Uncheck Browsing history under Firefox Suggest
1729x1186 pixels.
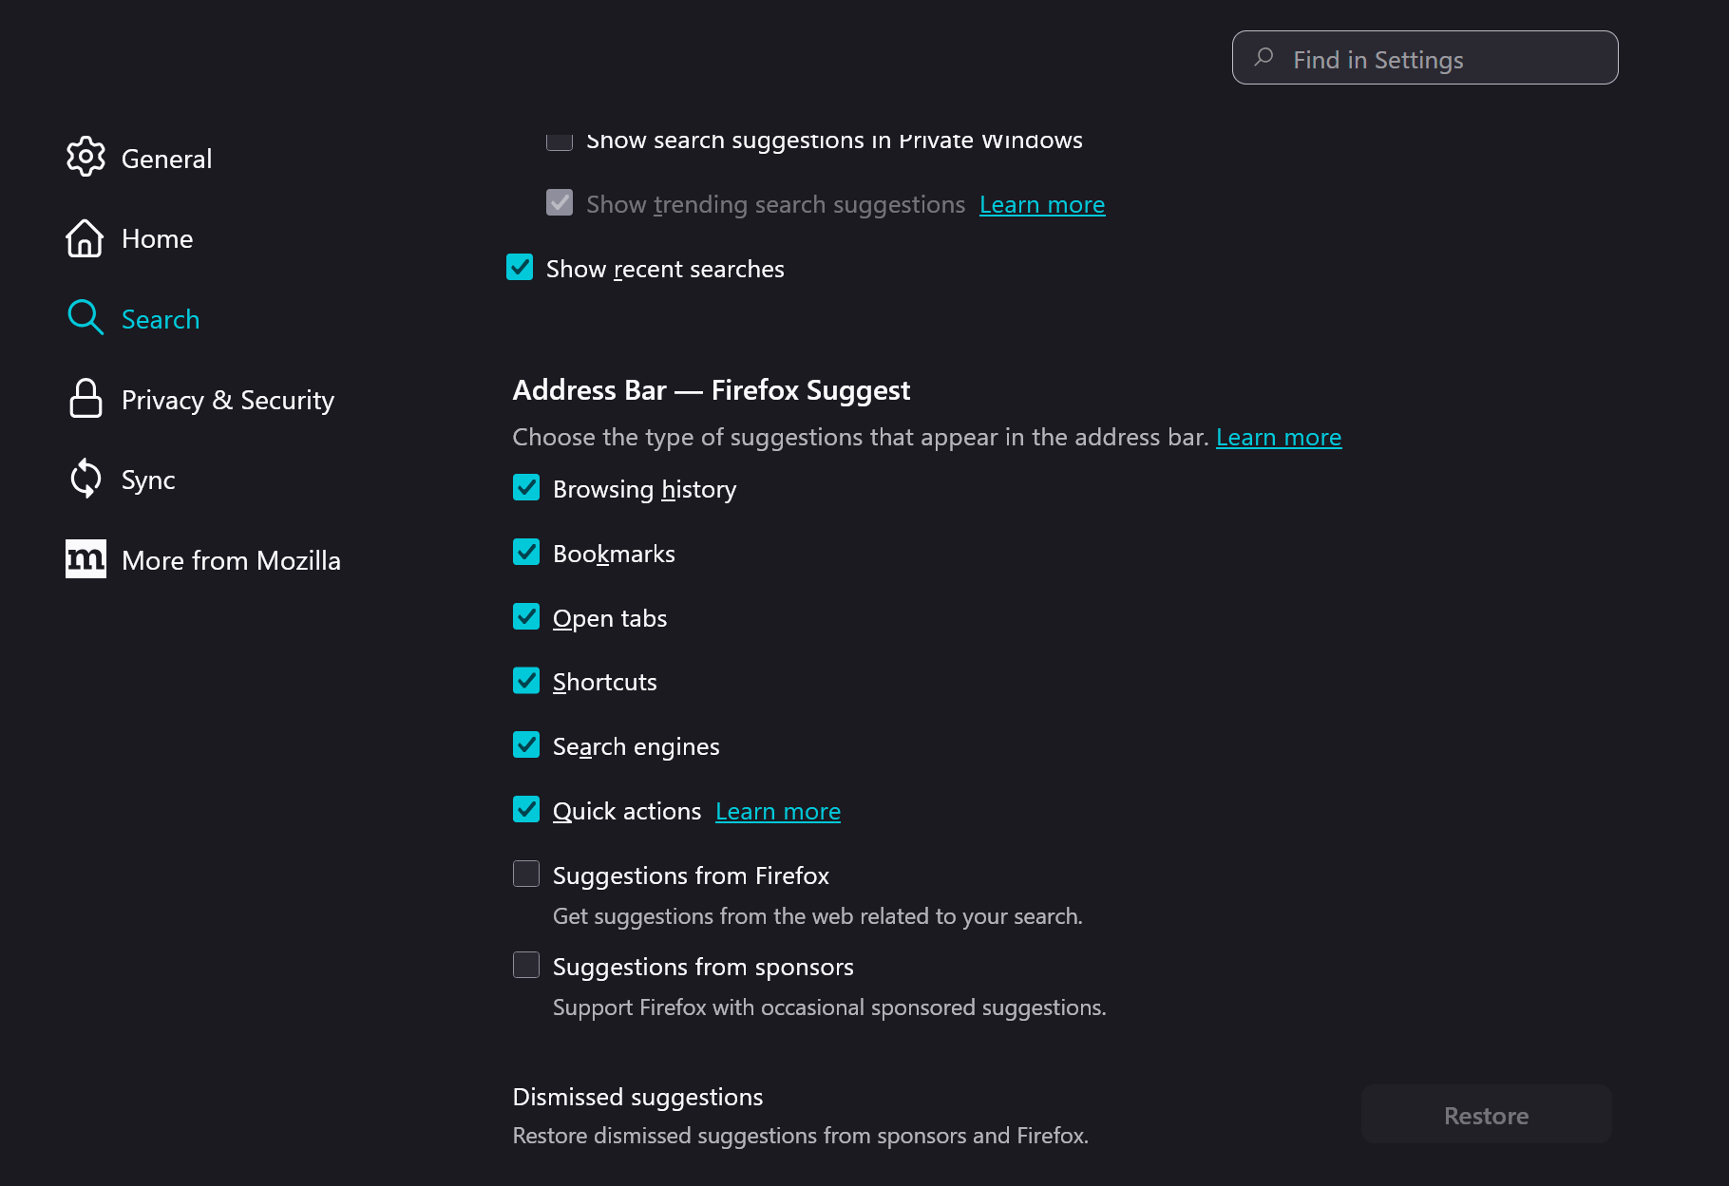(526, 488)
